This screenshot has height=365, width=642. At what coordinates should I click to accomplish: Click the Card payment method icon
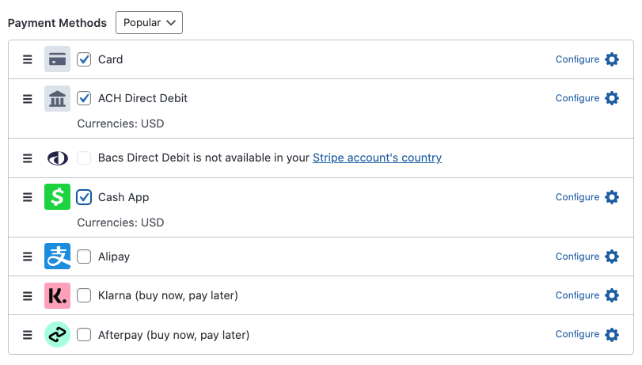coord(57,59)
